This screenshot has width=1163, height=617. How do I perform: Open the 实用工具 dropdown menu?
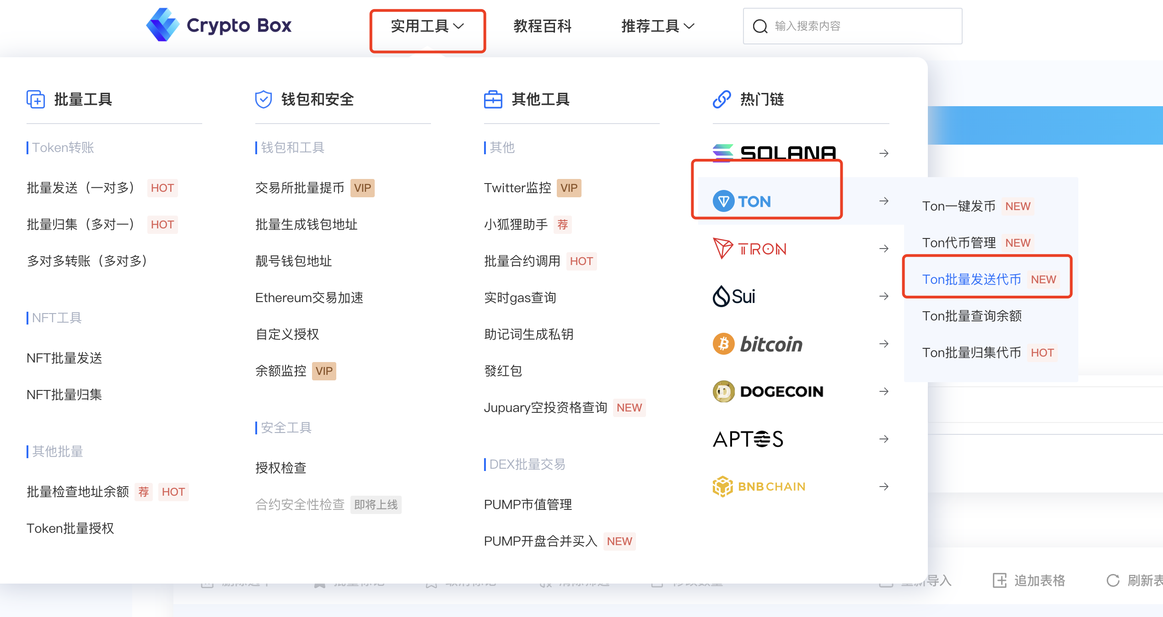click(x=427, y=26)
